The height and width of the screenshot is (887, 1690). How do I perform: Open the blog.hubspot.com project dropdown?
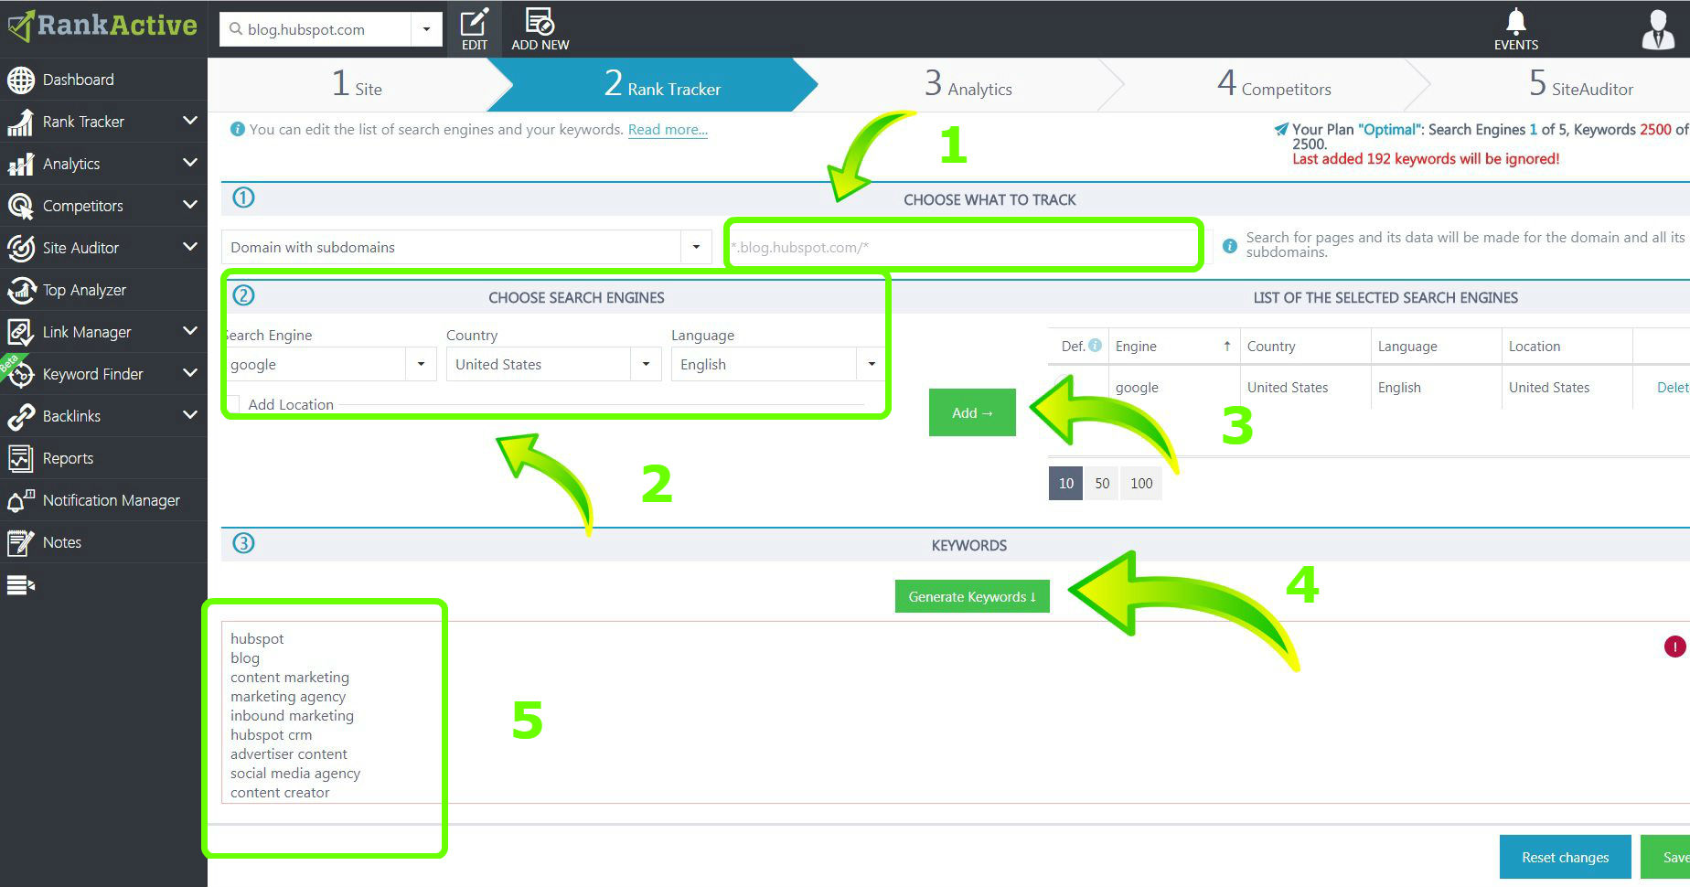(426, 29)
